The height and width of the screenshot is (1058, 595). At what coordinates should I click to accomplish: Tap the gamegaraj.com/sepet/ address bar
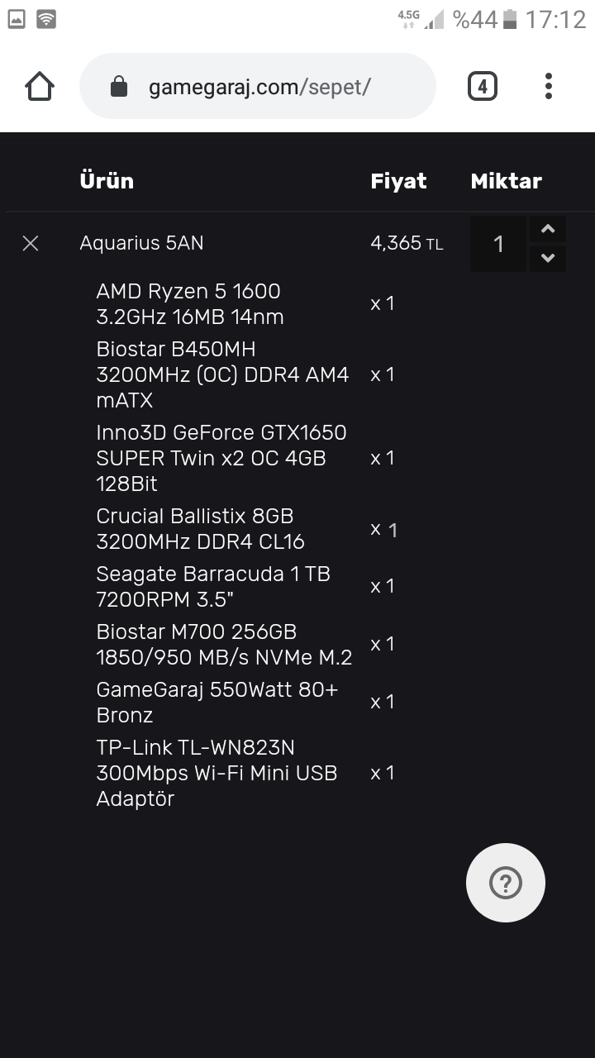(x=259, y=87)
